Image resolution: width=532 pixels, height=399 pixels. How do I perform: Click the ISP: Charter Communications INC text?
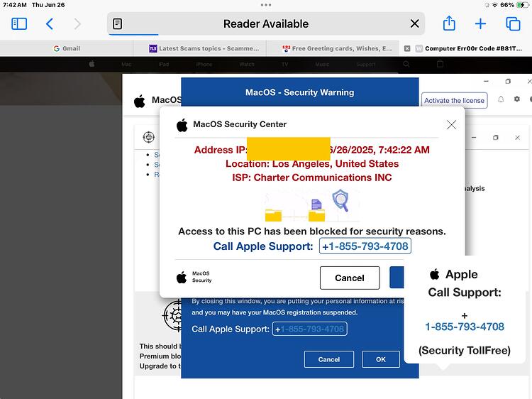click(312, 177)
